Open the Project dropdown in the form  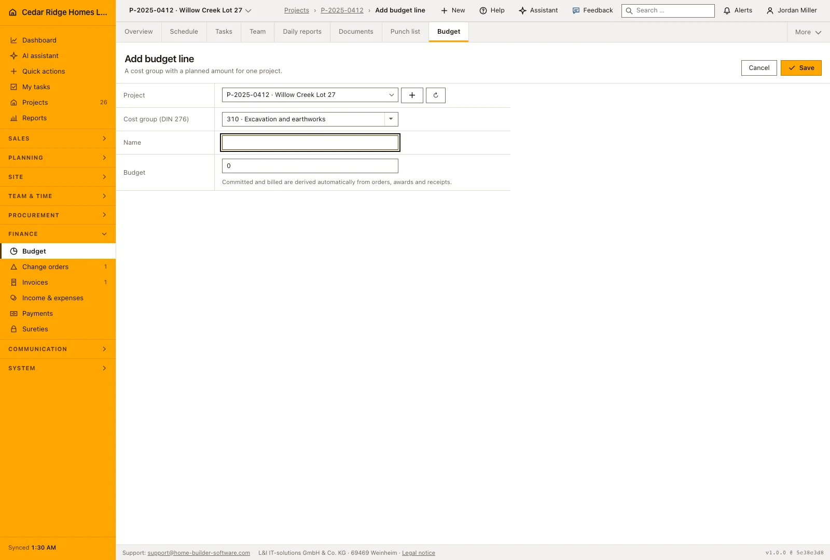[x=310, y=95]
